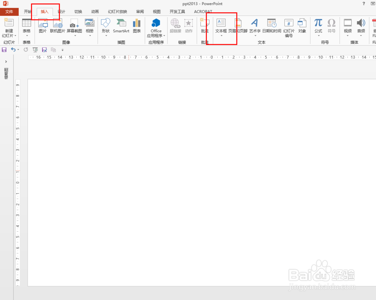Viewport: 376px width, 300px height.
Task: Expand the Photo Album dropdown arrow
Action: [x=90, y=36]
